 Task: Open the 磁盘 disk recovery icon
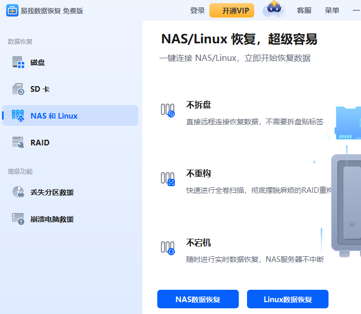pyautogui.click(x=18, y=62)
